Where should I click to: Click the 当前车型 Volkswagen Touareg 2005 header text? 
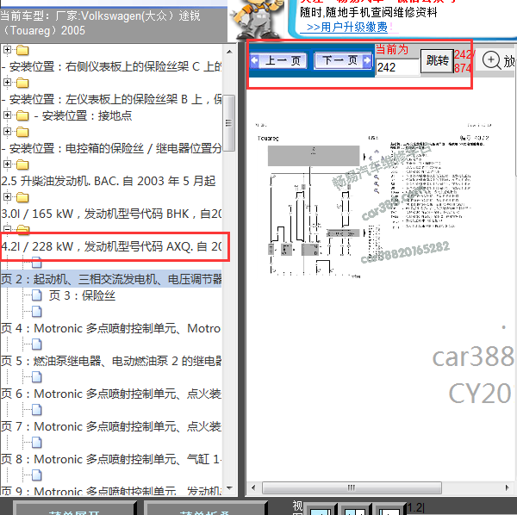coord(100,23)
